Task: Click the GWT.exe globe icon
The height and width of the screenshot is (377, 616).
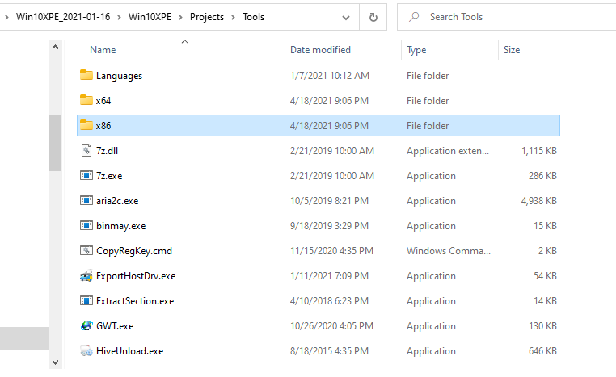Action: pos(86,325)
